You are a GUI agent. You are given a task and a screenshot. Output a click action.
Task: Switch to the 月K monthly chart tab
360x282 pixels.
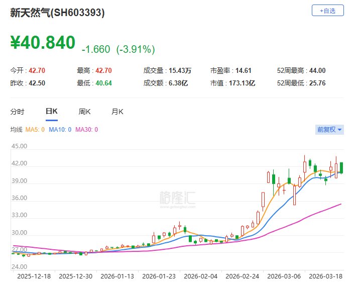click(117, 112)
